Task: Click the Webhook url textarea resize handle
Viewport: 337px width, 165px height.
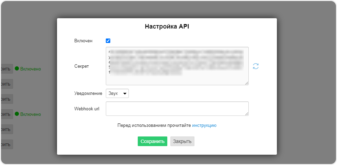Action: [247, 114]
